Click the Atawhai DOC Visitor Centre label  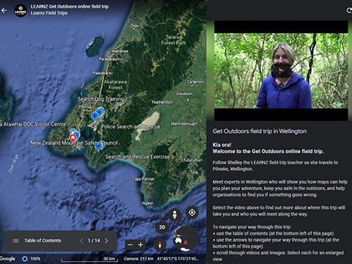tap(33, 124)
